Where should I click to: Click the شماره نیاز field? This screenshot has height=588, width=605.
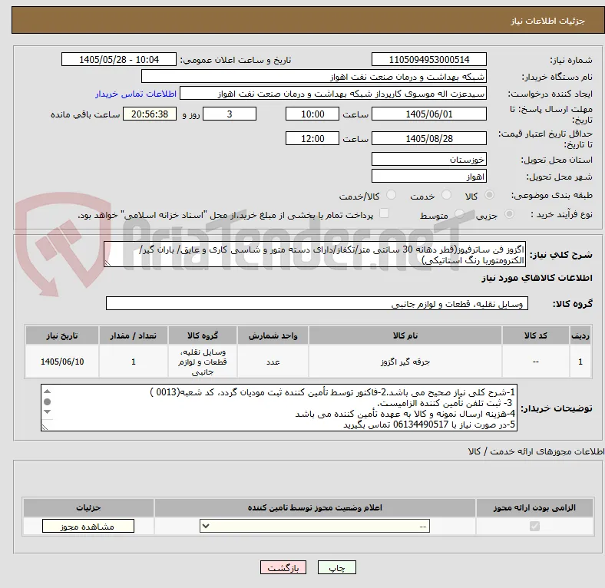pos(429,60)
